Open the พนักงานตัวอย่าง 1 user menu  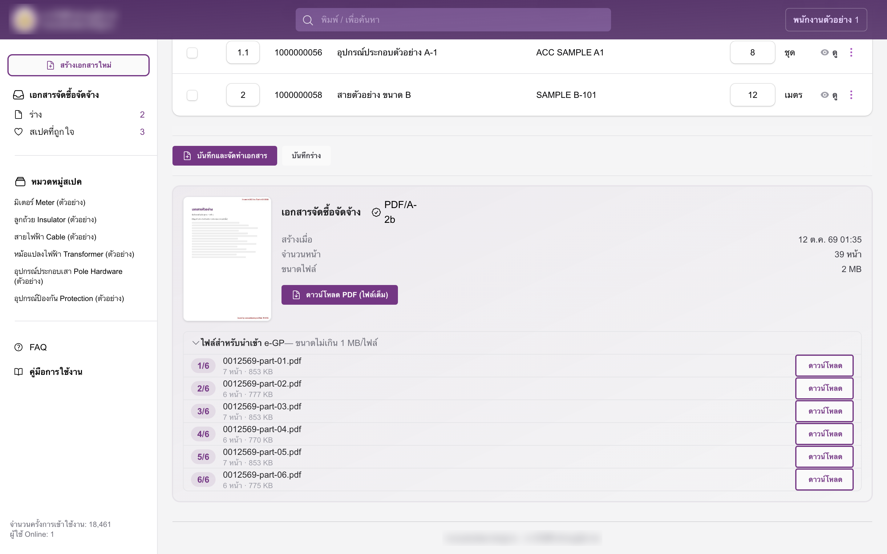(x=826, y=20)
